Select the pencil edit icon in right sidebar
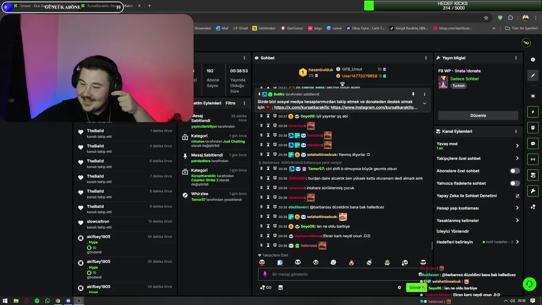This screenshot has height=305, width=542. [533, 75]
